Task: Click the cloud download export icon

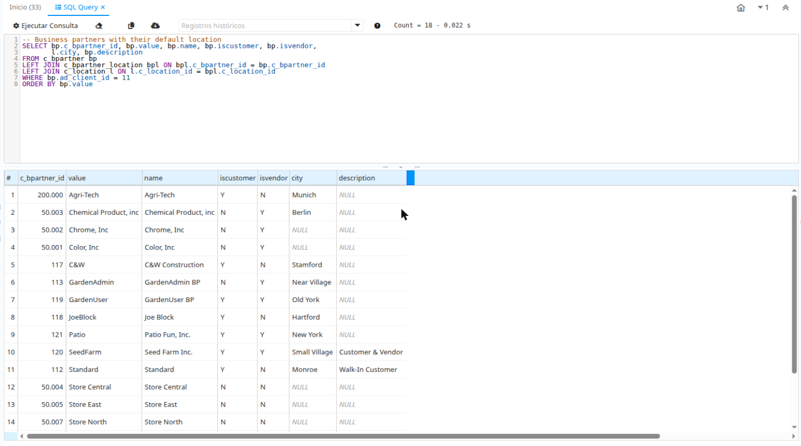Action: [x=155, y=26]
